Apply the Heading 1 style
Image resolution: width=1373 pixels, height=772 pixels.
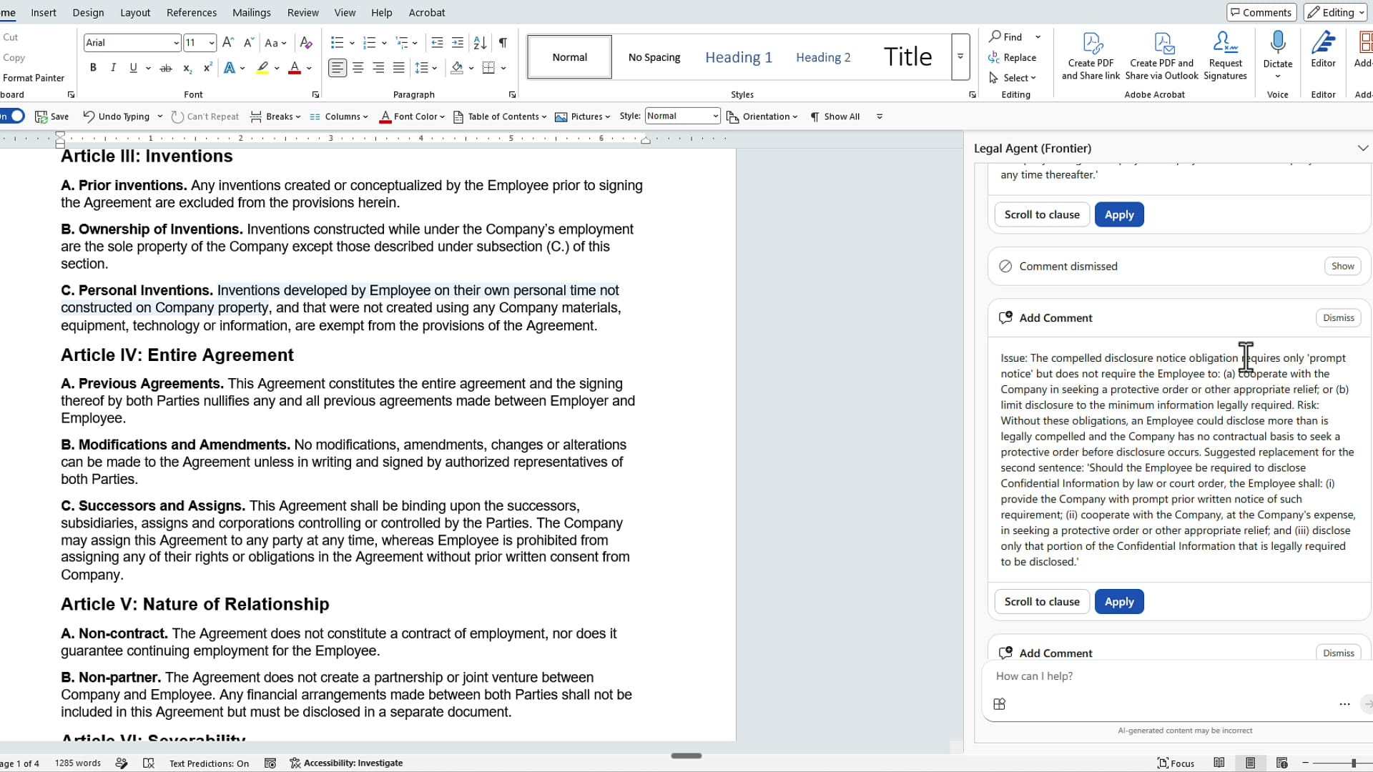tap(739, 57)
